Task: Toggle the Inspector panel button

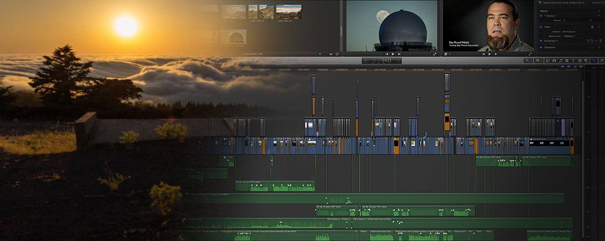Action: click(x=594, y=61)
